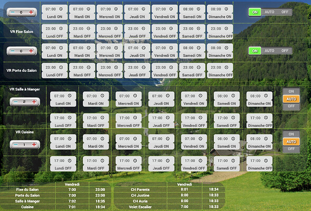This screenshot has width=311, height=211.
Task: Click plus icon on VR Salle à Manger stepper
Action: pos(34,102)
